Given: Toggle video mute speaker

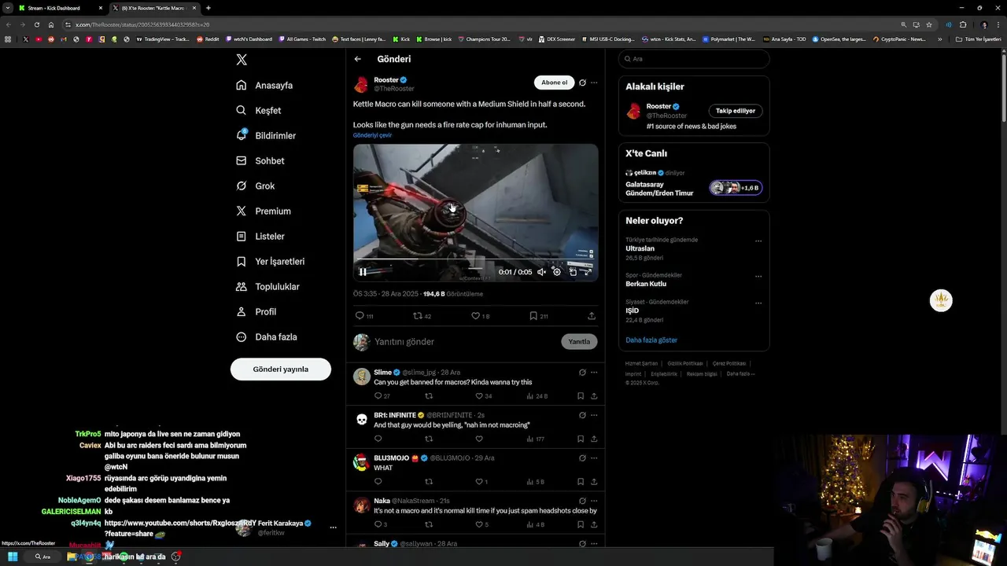Looking at the screenshot, I should tap(541, 272).
